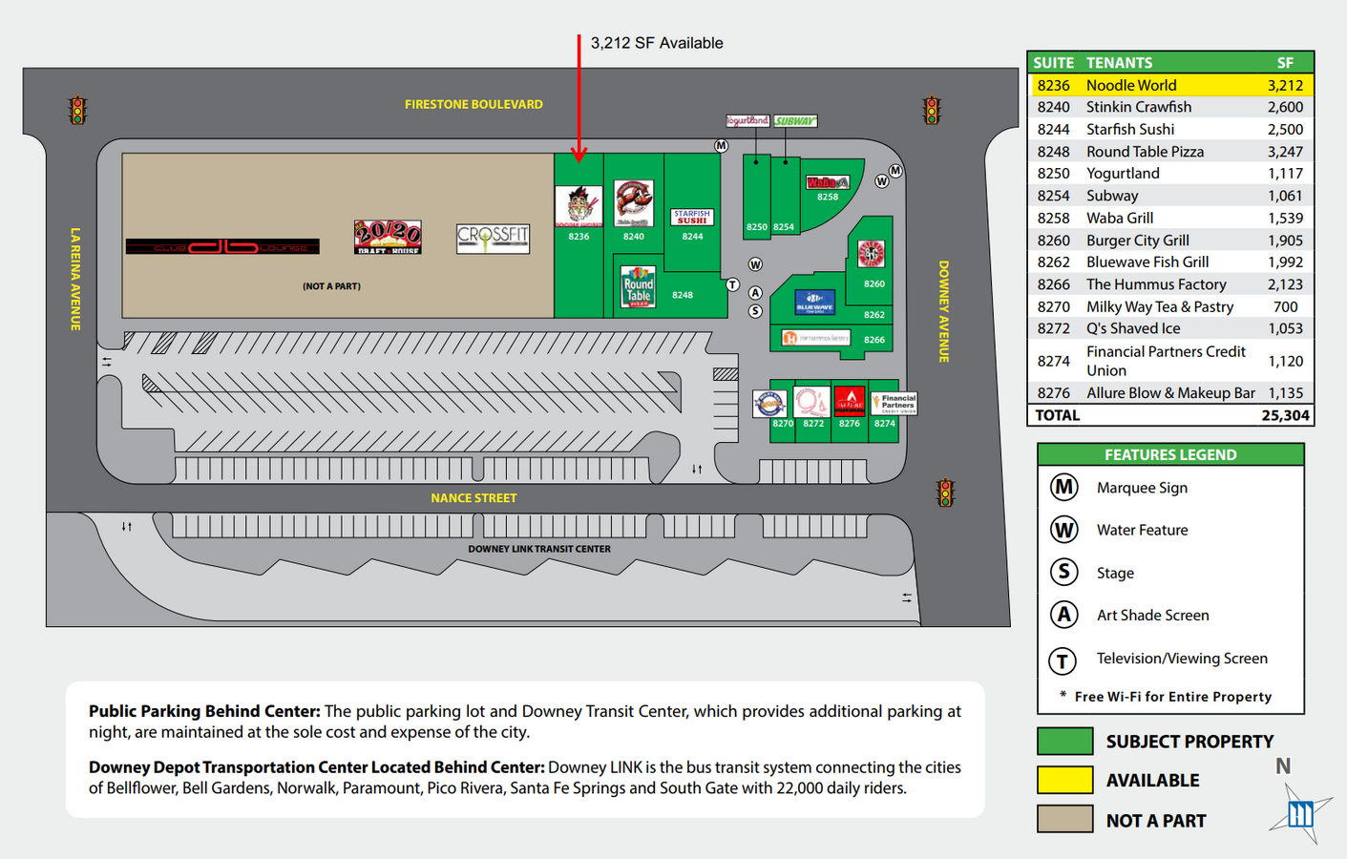
Task: Select the Milky Way Tea & Pastry row
Action: pyautogui.click(x=1170, y=306)
